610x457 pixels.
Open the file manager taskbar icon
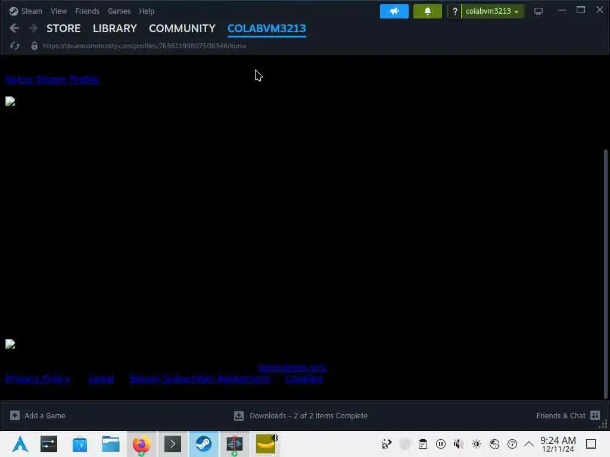[110, 444]
